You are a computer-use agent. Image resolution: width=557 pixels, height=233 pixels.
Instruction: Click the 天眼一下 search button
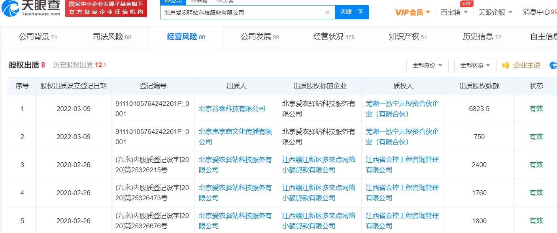352,12
